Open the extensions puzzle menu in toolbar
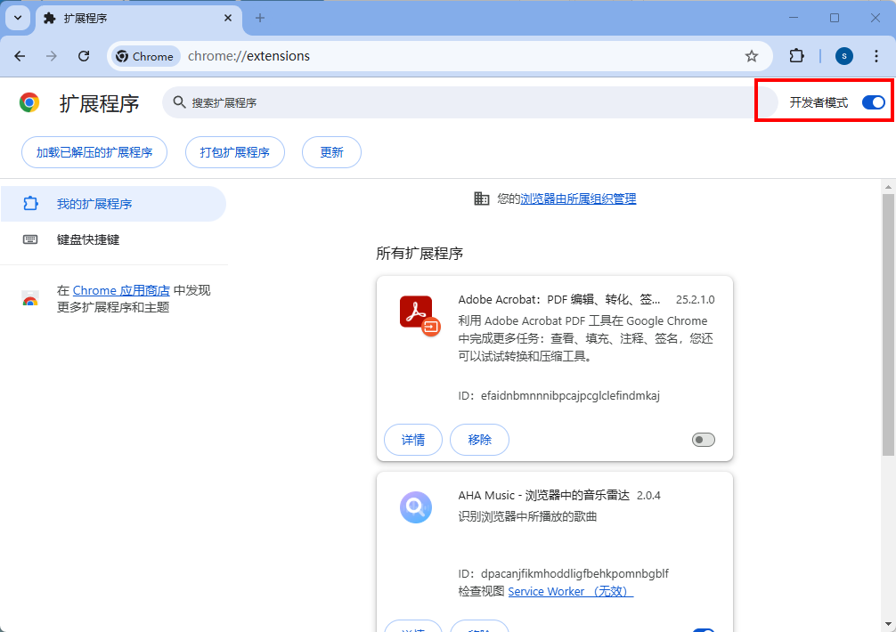Viewport: 896px width, 632px height. [x=796, y=56]
